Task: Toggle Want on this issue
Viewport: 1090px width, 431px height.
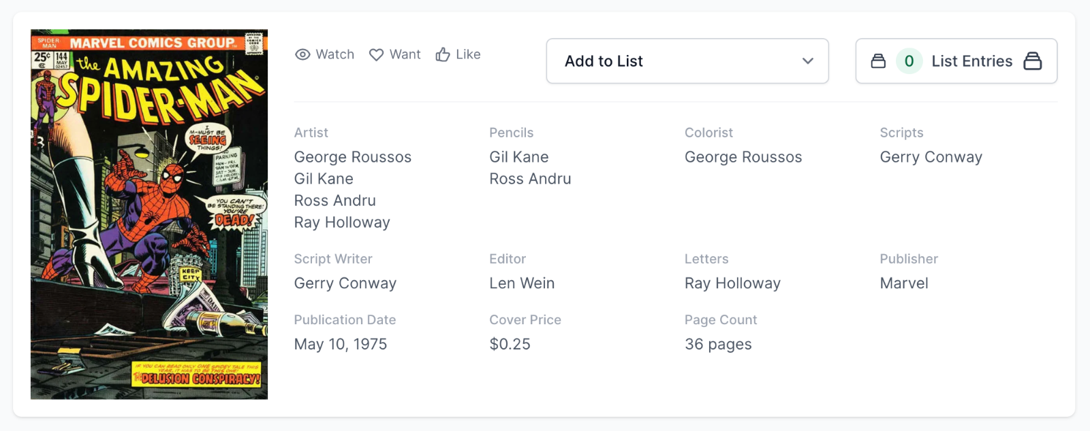Action: 395,54
